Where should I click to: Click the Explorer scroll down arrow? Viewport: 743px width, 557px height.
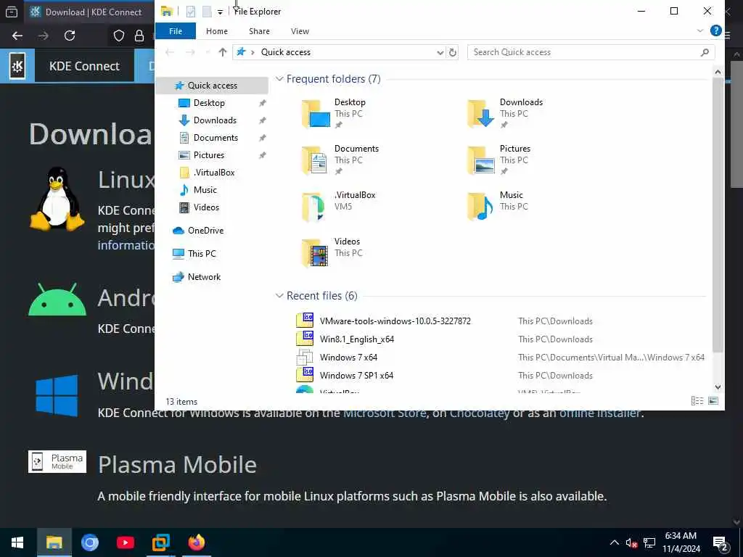pos(718,387)
